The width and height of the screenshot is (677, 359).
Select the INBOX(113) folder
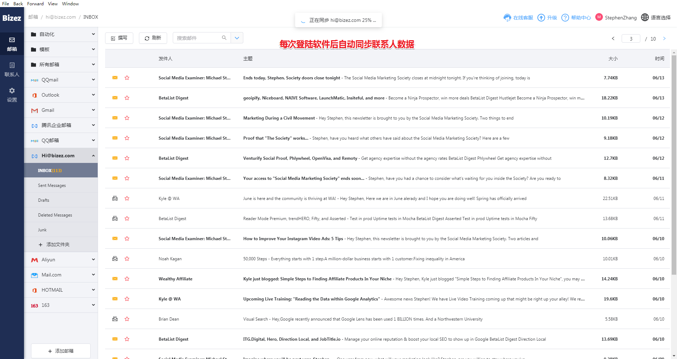pos(61,170)
